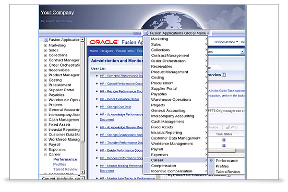This screenshot has height=192, width=288.
Task: Open HR - Change Due Date link
Action: [116, 107]
